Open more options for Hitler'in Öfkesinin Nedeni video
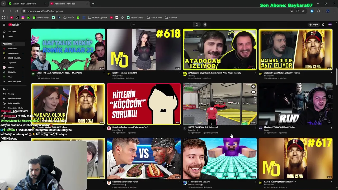The image size is (338, 190). (x=180, y=128)
